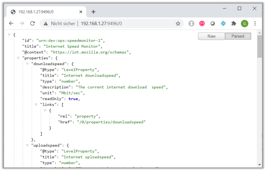Reload the page

[x=32, y=24]
